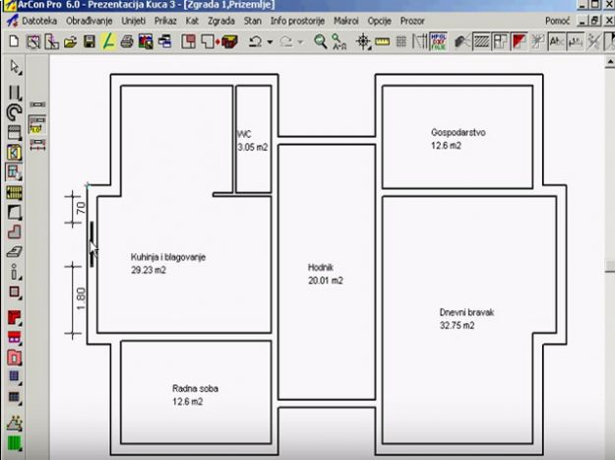
Task: Expand the redo history dropdown arrow
Action: pyautogui.click(x=300, y=42)
